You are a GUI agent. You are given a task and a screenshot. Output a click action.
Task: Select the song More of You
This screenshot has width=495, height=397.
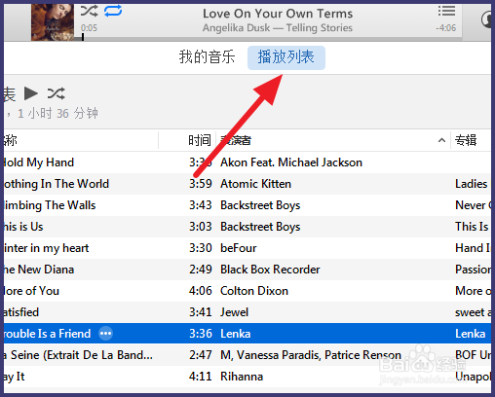tap(31, 291)
